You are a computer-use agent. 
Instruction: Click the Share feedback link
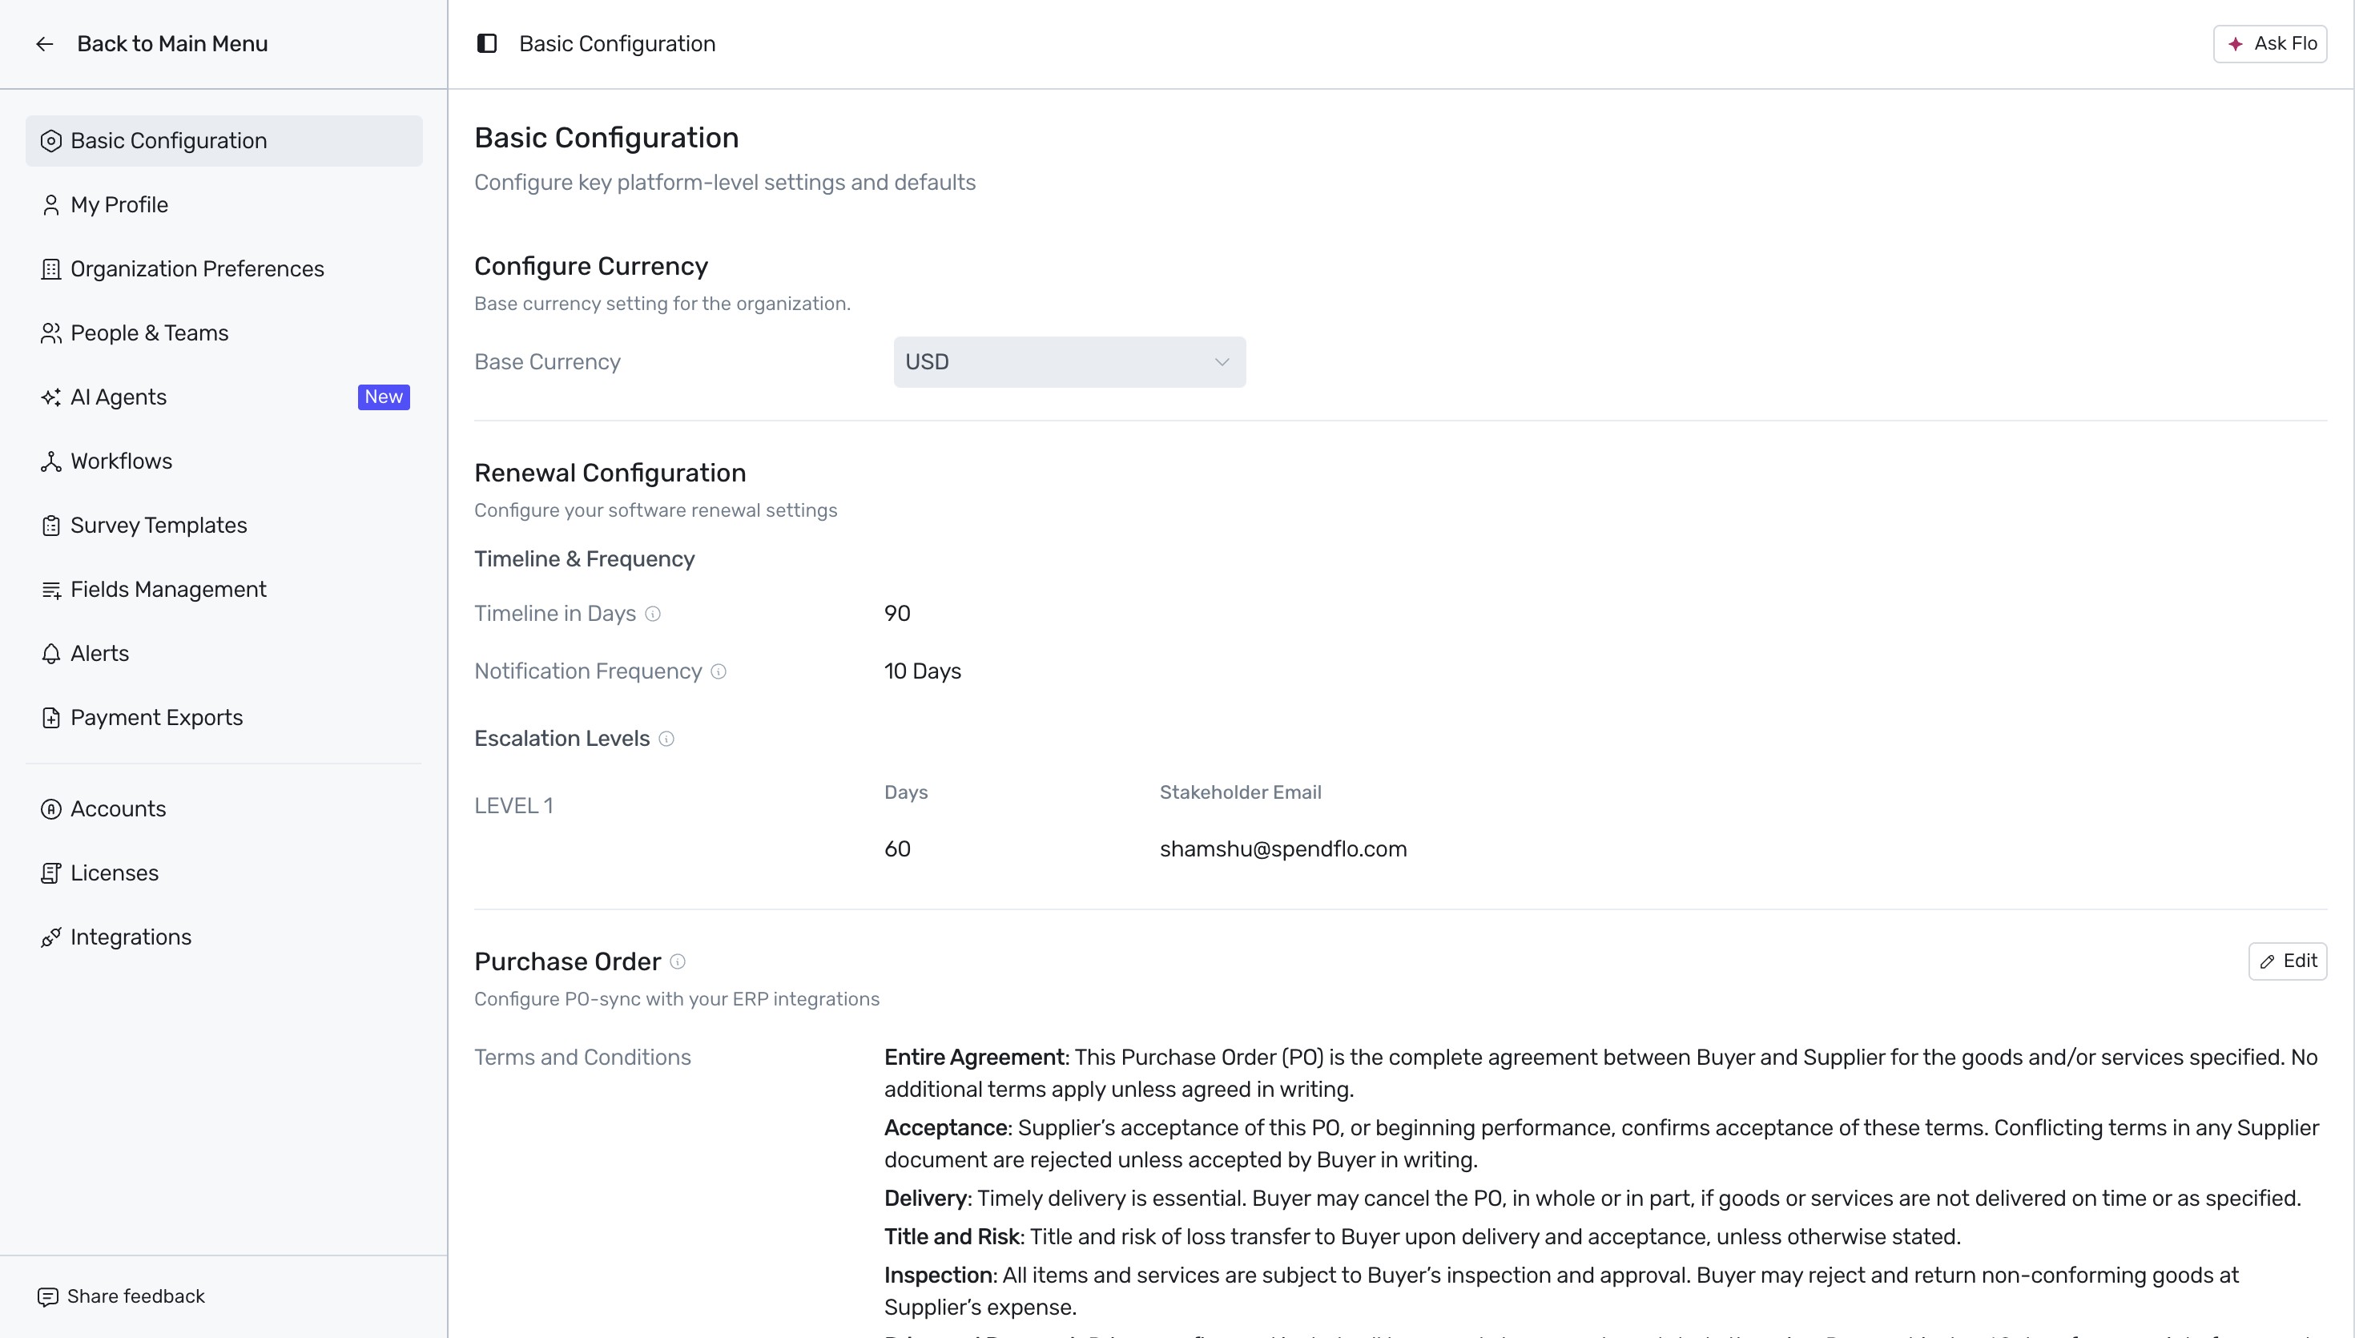121,1296
